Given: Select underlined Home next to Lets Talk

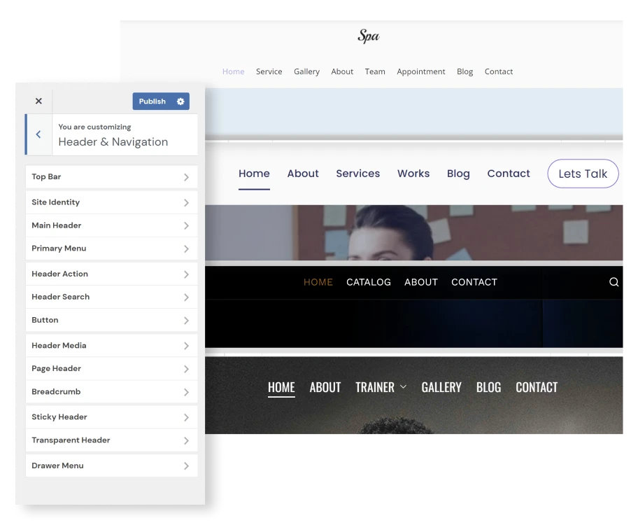Looking at the screenshot, I should tap(254, 174).
